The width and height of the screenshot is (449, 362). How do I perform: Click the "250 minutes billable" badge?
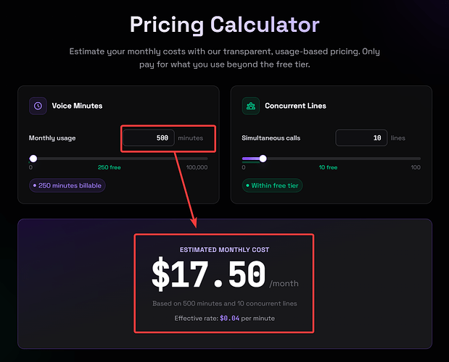coord(67,185)
